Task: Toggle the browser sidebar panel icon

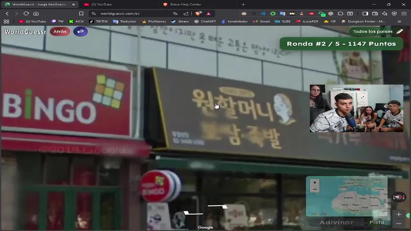Action: [x=365, y=13]
